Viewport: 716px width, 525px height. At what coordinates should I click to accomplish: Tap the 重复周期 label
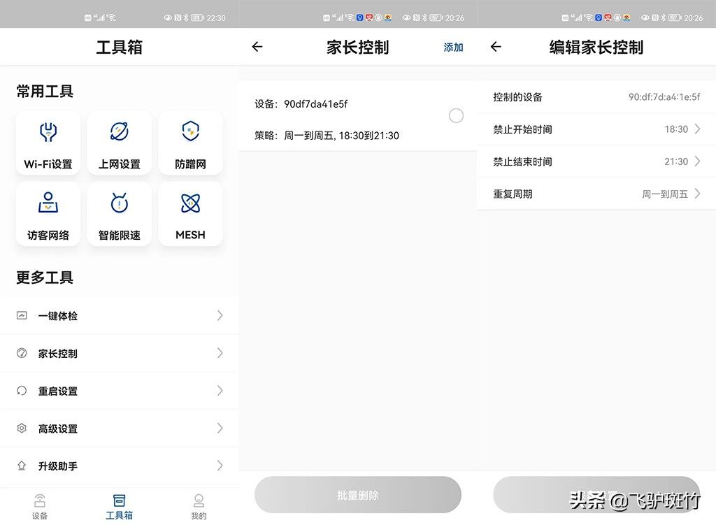coord(513,194)
